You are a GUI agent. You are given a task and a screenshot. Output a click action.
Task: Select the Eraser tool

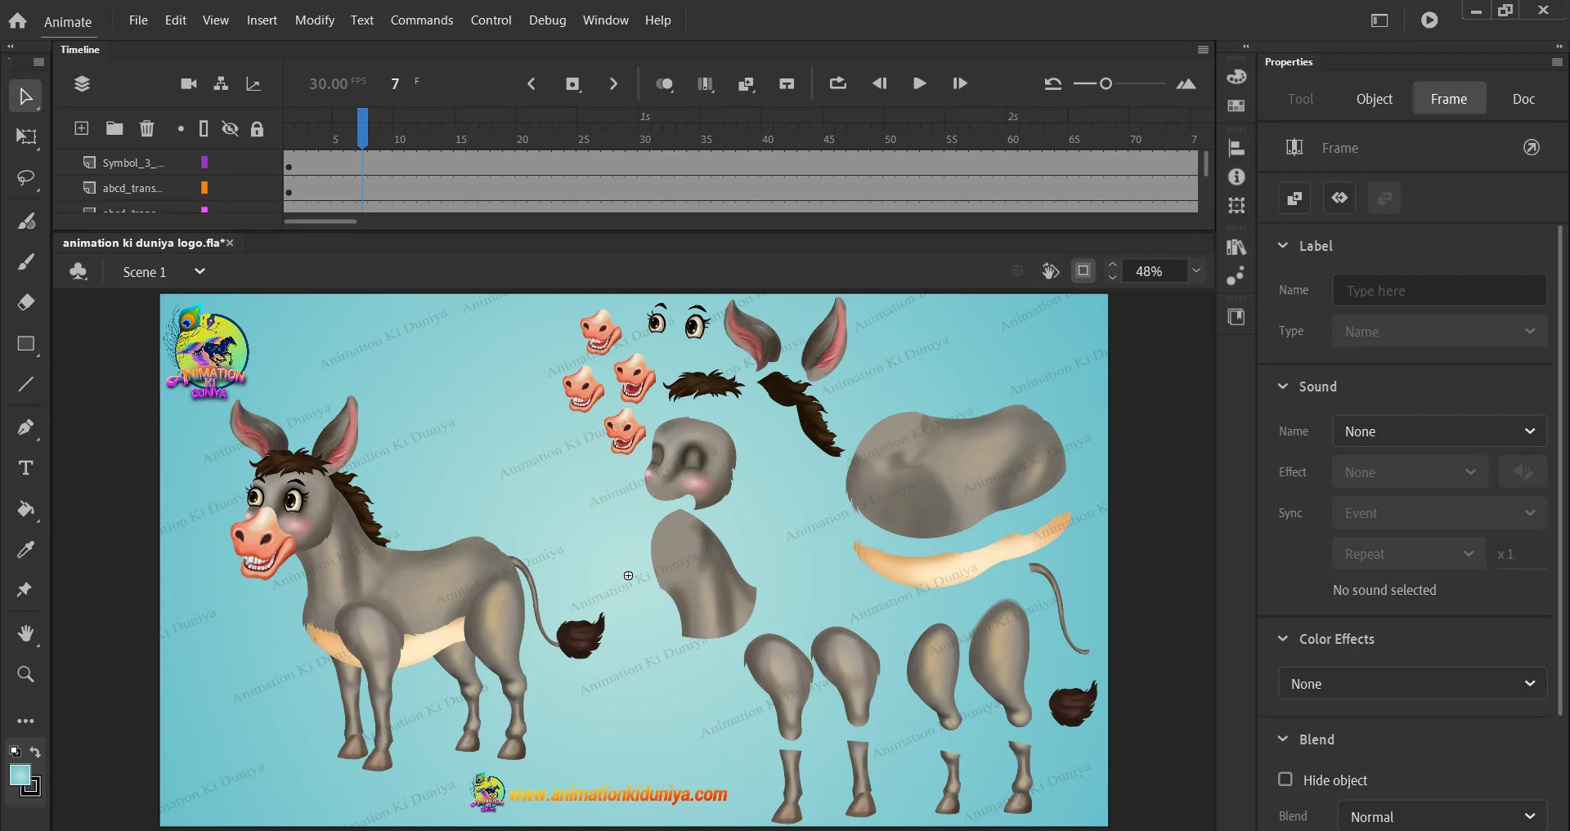coord(25,302)
